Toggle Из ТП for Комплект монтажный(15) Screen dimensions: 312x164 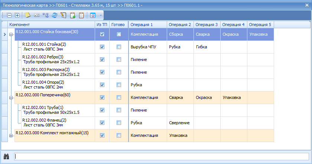[x=102, y=135]
